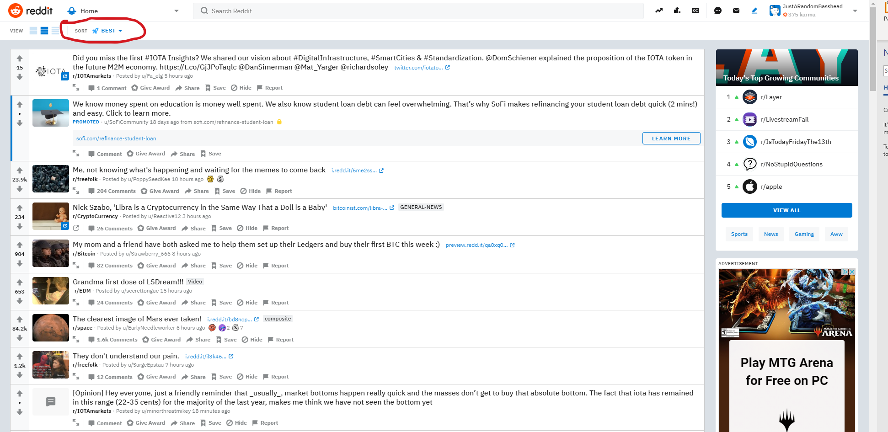This screenshot has width=888, height=432.
Task: Expand the Ledgers and BTC post preview
Action: (76, 266)
